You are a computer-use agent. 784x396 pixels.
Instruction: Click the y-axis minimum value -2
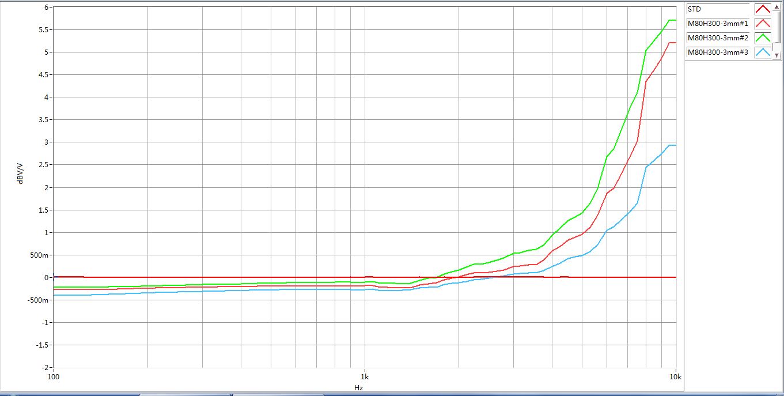point(43,367)
